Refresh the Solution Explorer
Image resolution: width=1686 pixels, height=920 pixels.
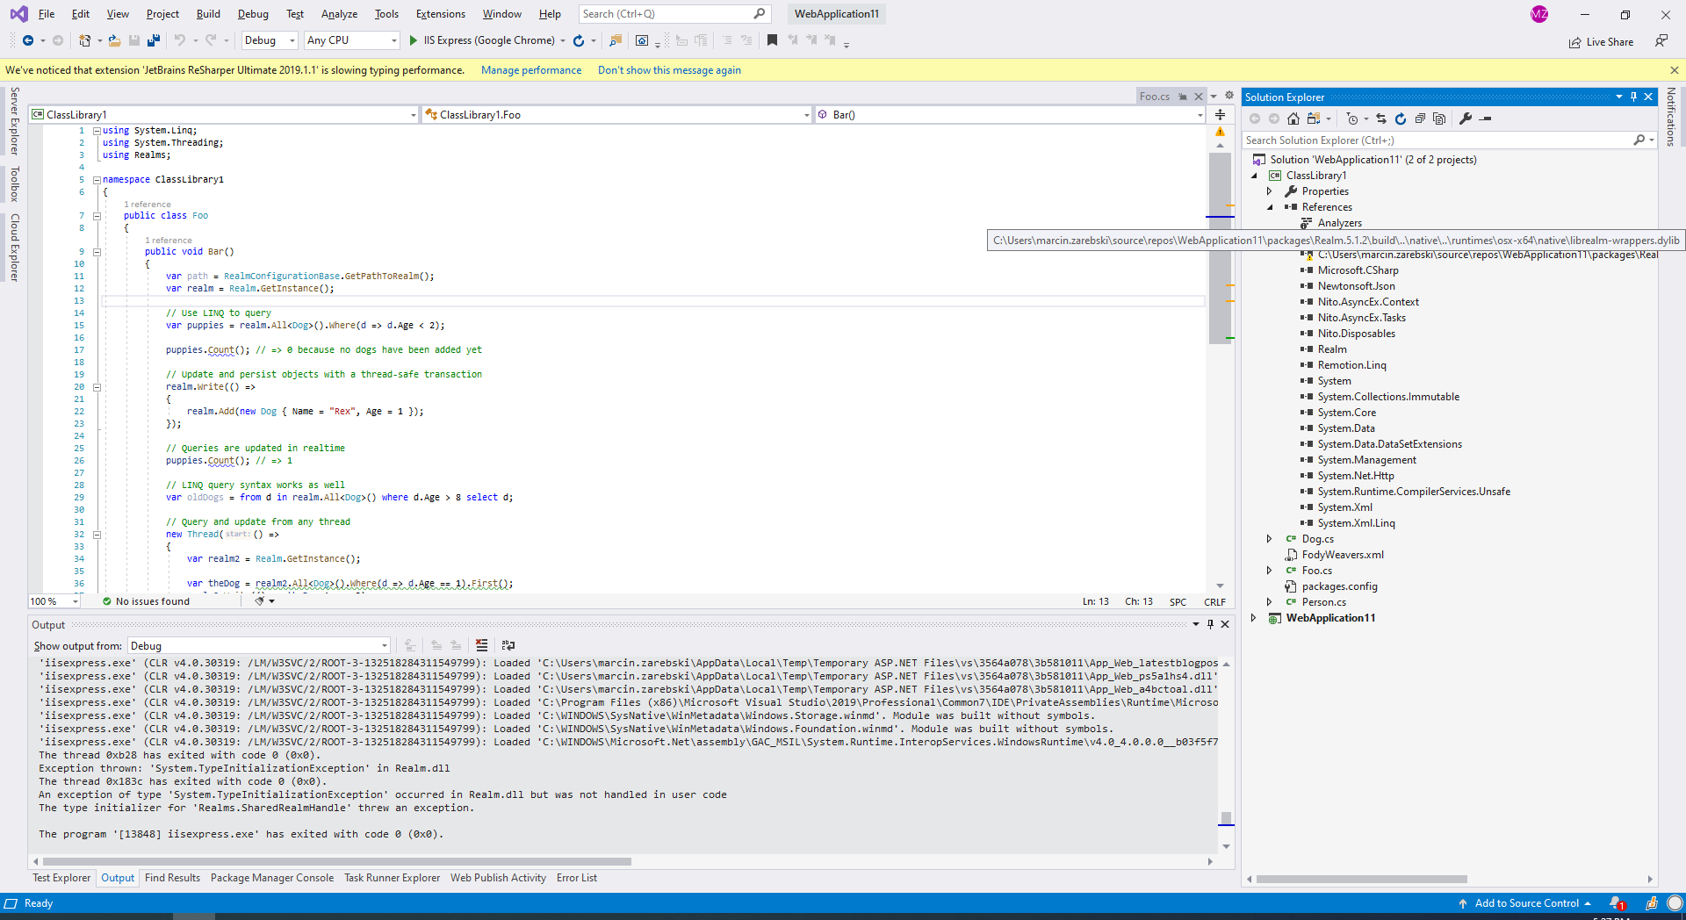pyautogui.click(x=1400, y=118)
